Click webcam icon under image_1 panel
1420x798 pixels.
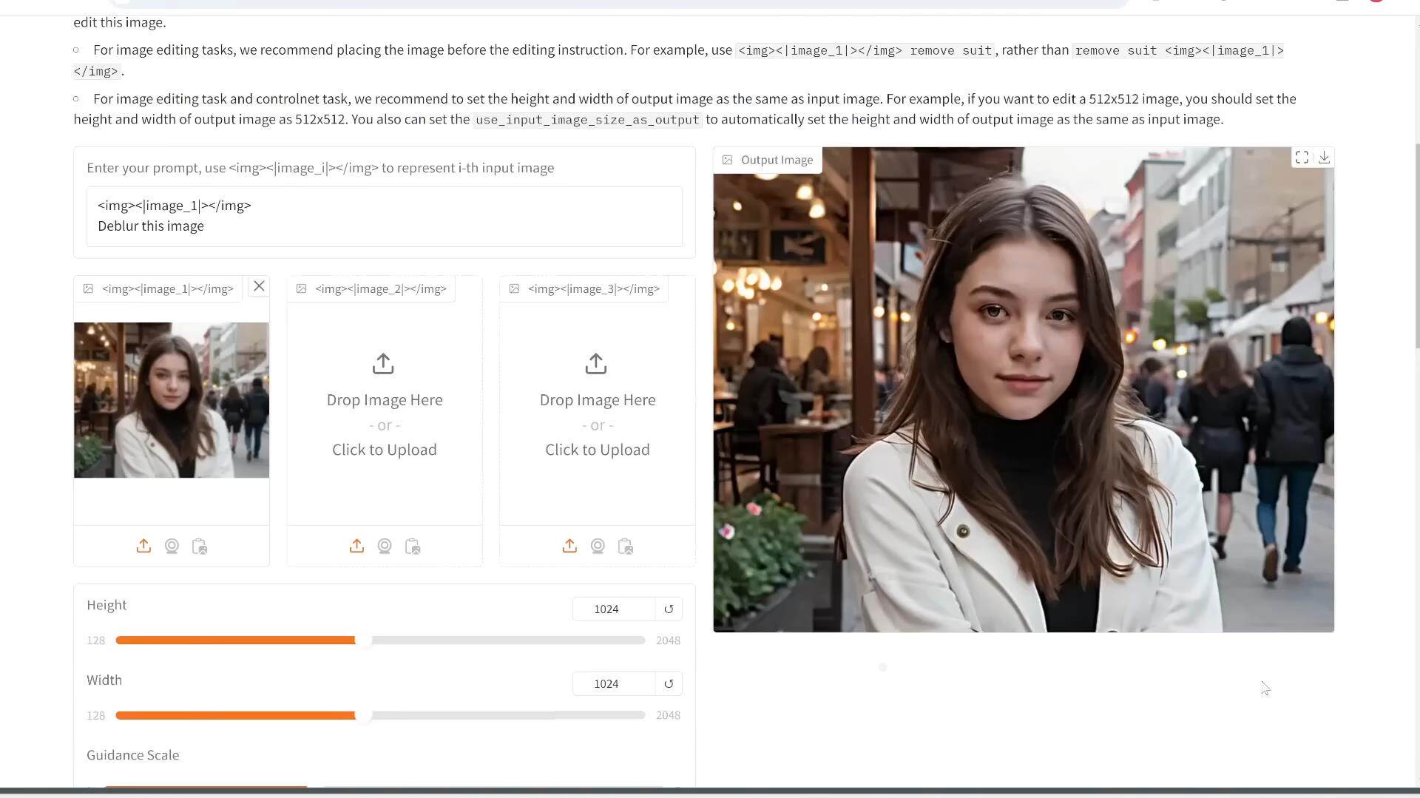point(172,546)
